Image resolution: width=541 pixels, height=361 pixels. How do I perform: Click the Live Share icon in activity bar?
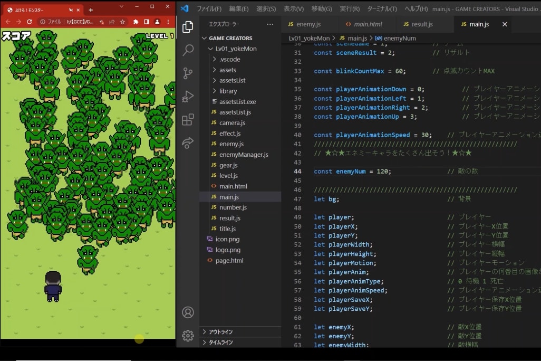point(188,143)
